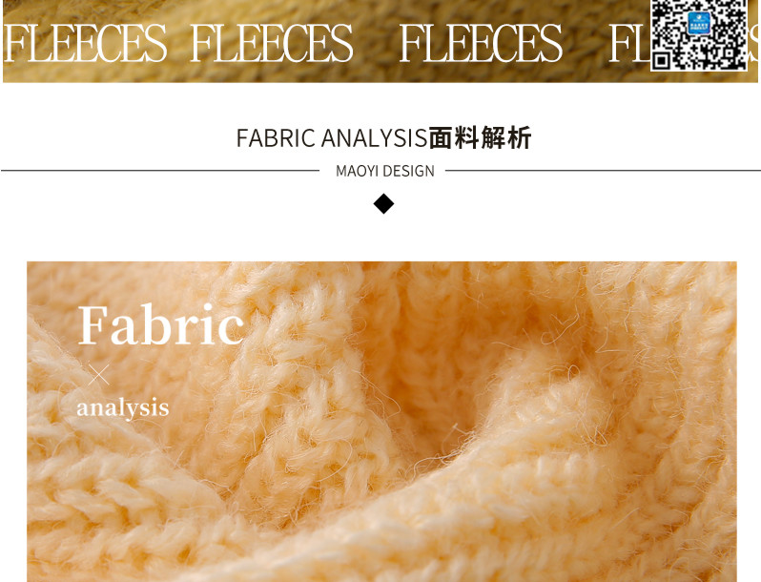Click the white analysis caption on image
Viewport: 761px width, 582px height.
(123, 407)
